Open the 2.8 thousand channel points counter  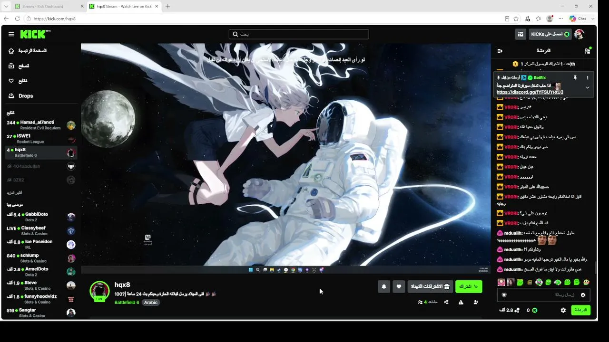click(509, 310)
